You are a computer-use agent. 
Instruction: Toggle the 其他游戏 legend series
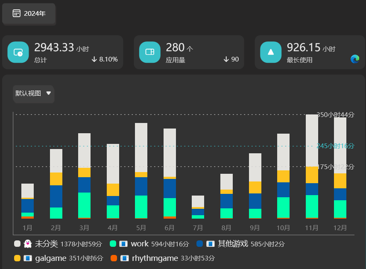(x=233, y=244)
